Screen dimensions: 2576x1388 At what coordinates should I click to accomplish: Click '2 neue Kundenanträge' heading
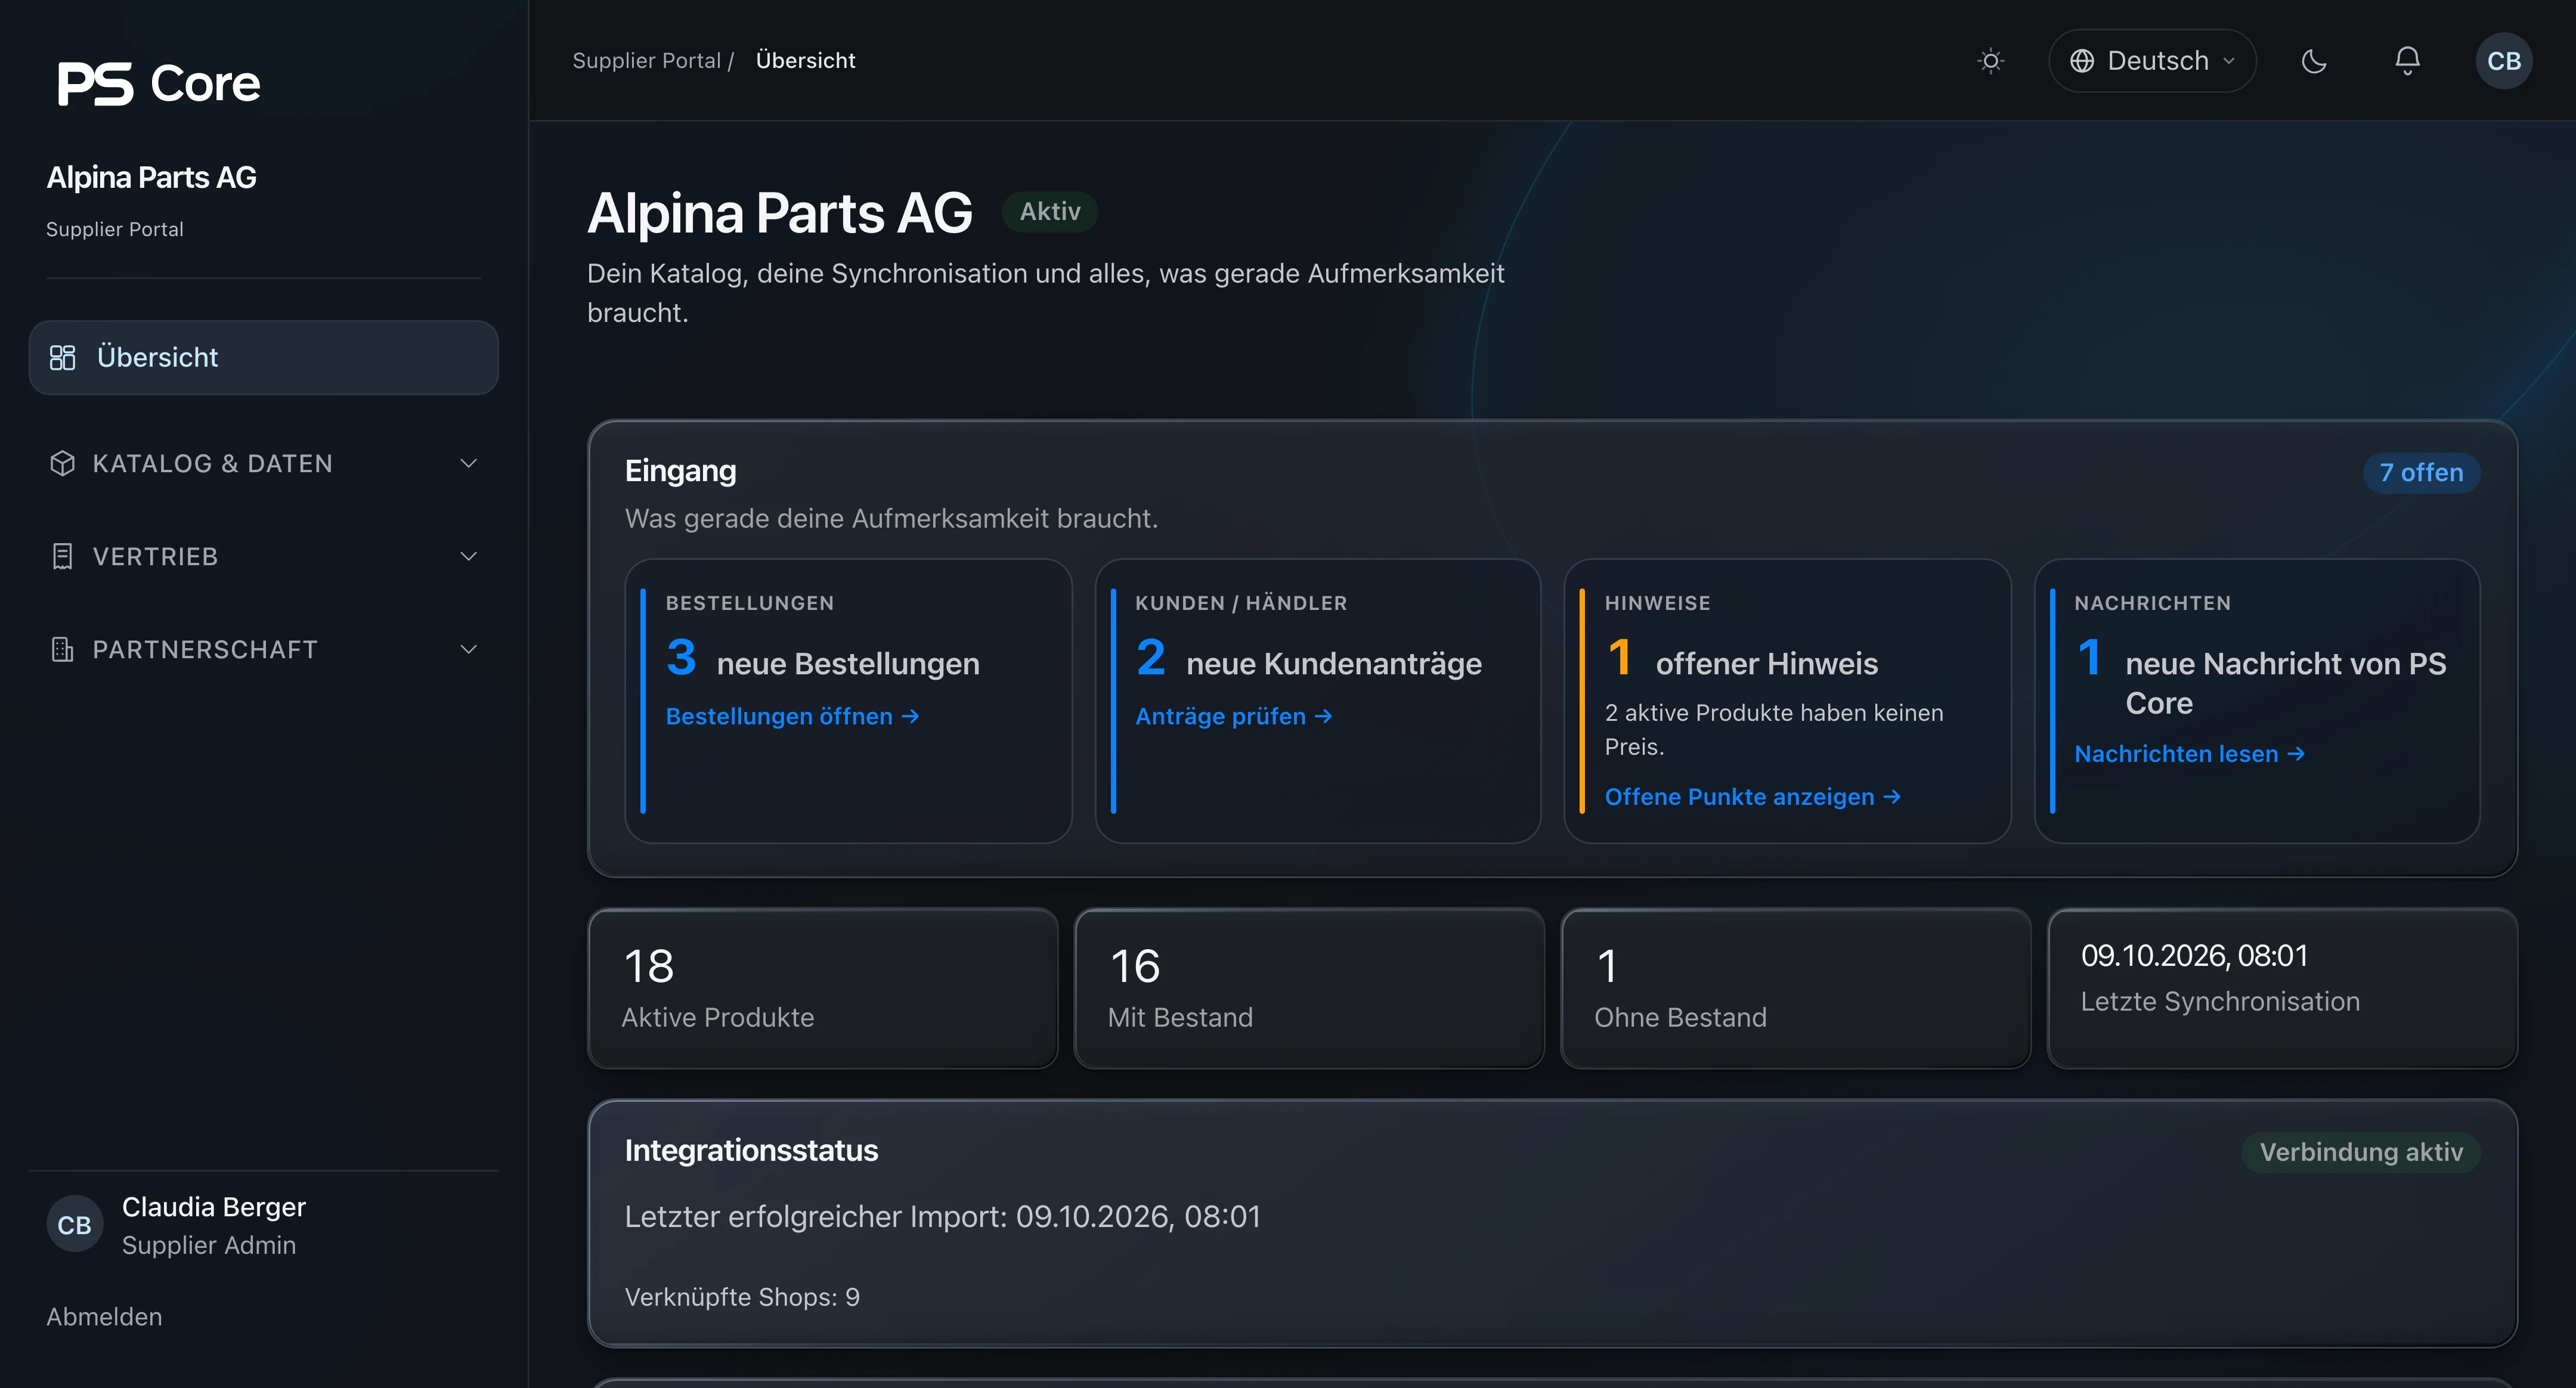[1309, 659]
